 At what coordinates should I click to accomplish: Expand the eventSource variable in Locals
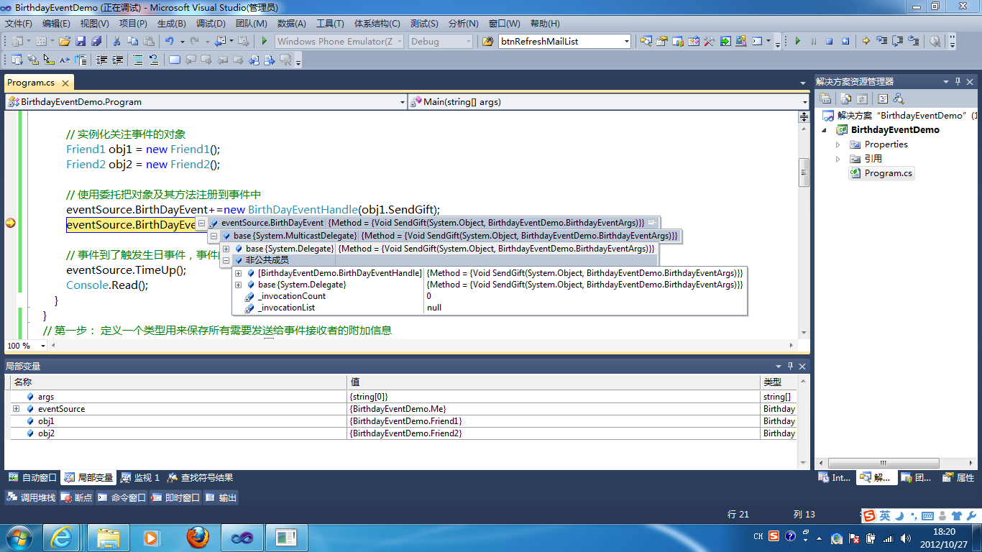(16, 409)
